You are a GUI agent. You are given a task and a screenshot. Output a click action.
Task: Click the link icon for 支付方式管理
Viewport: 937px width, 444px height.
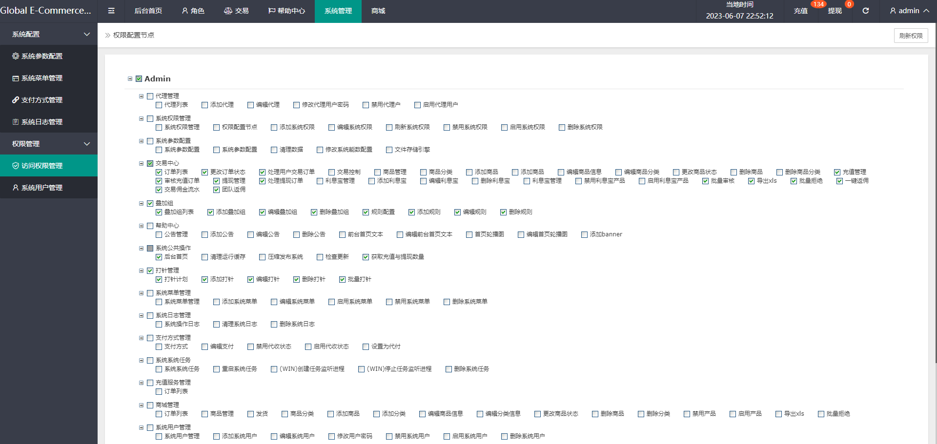(x=16, y=100)
